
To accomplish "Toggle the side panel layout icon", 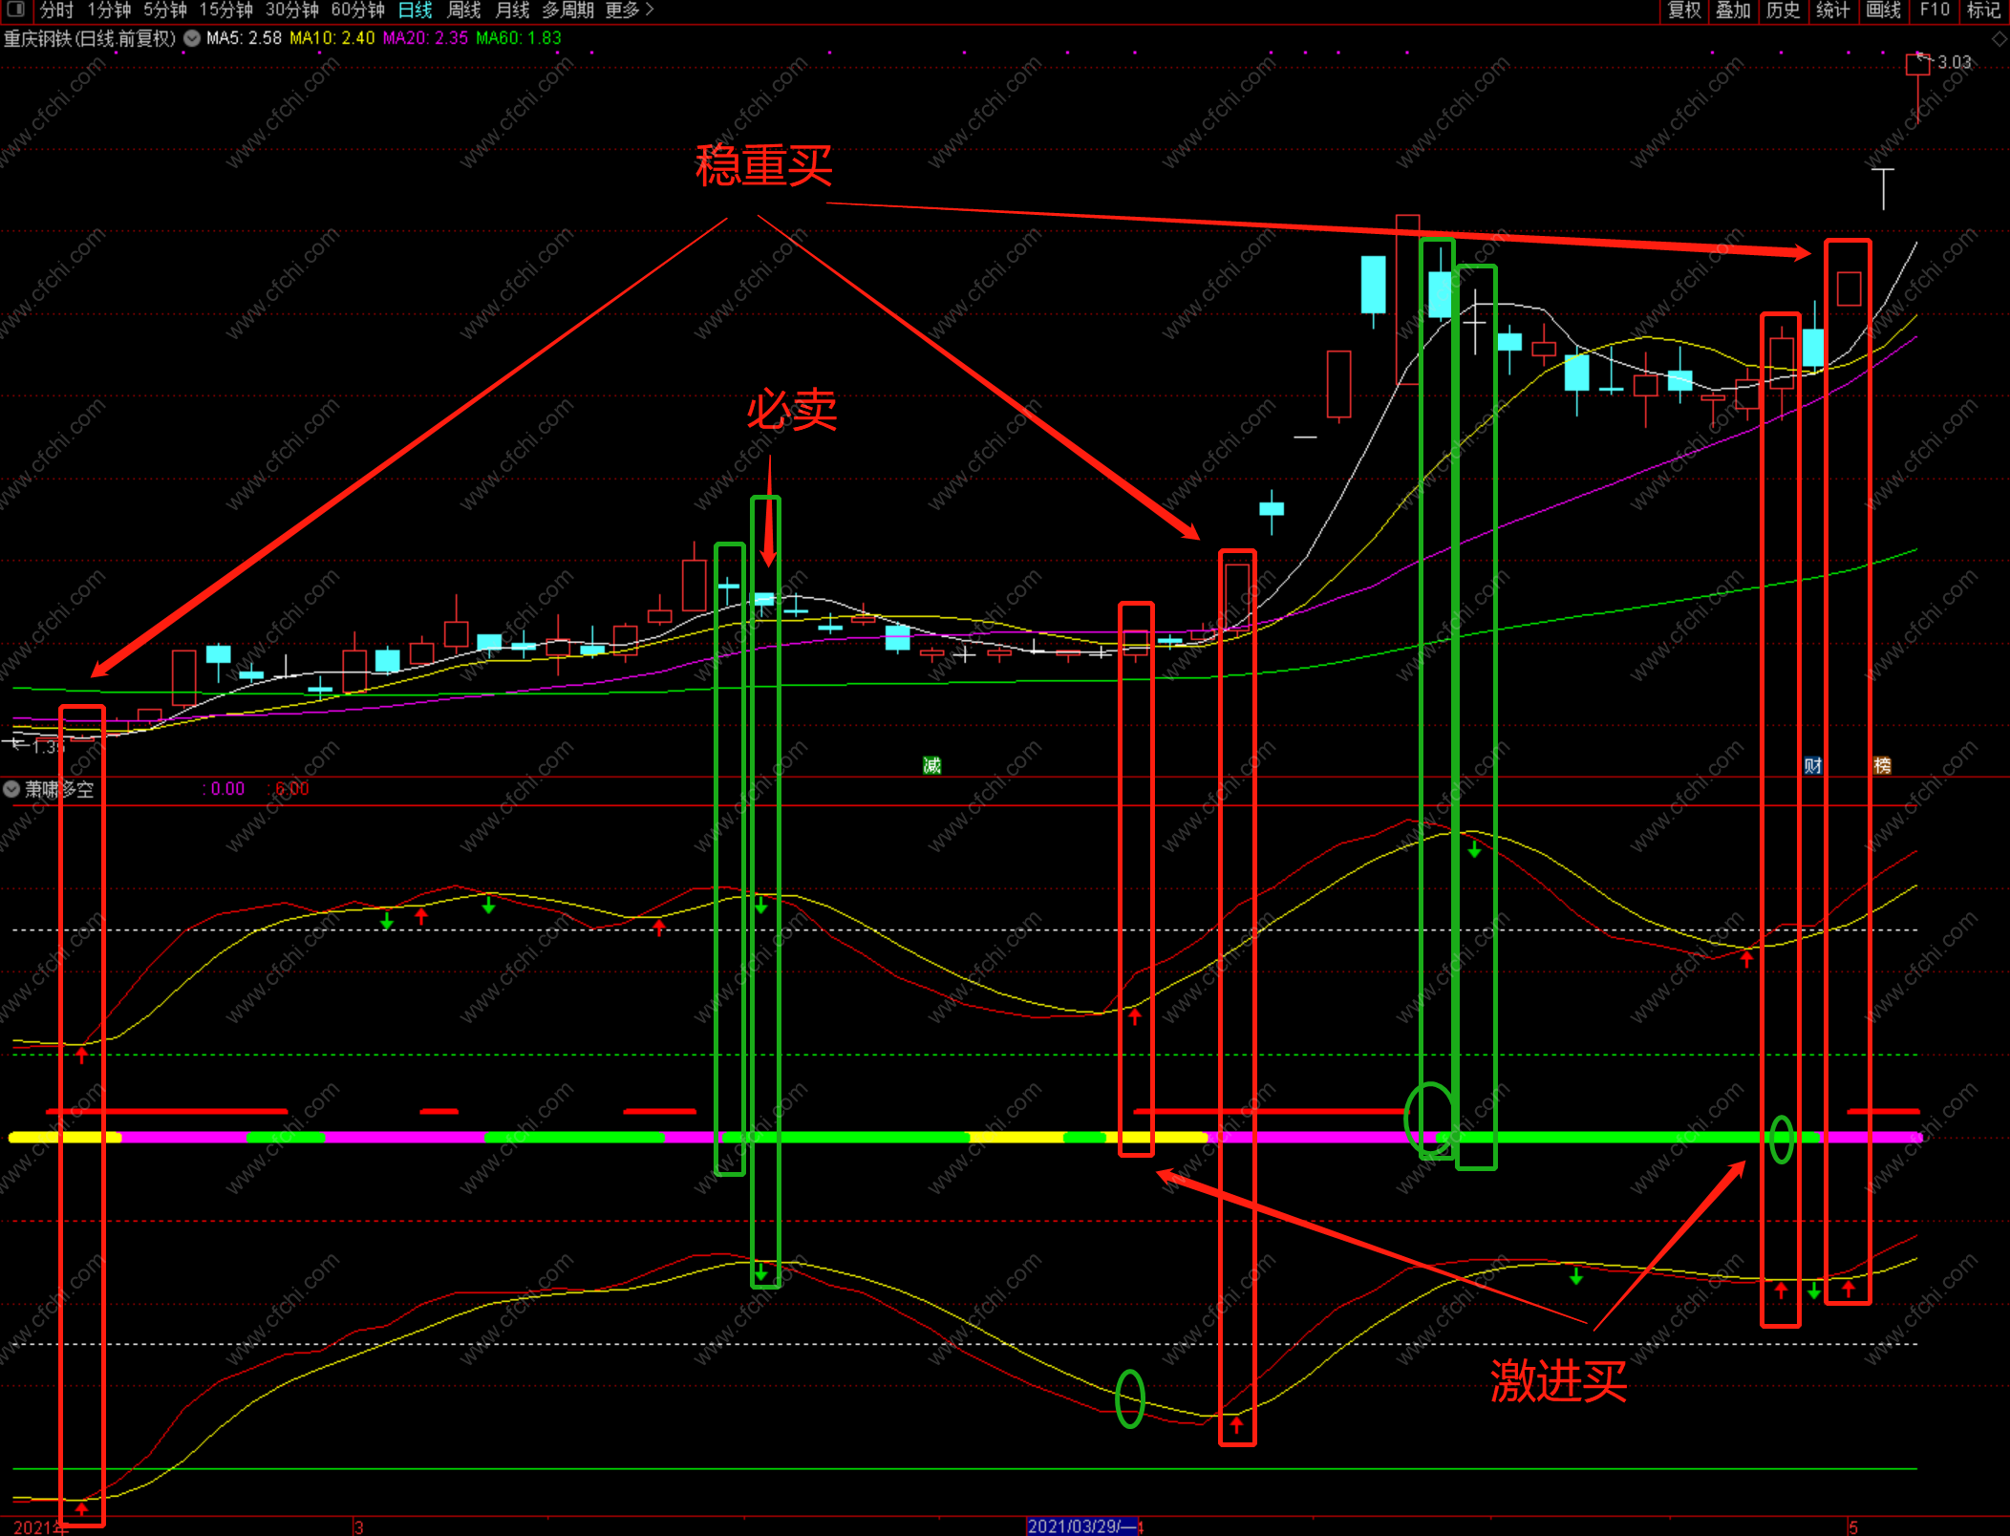I will [15, 10].
